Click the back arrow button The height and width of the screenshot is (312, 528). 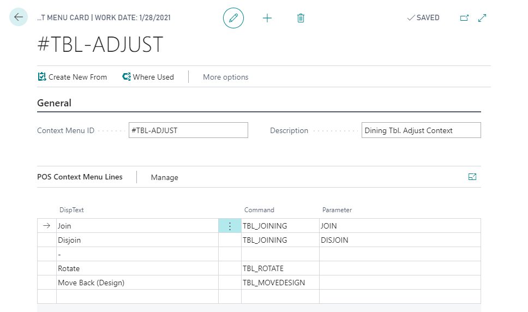tap(19, 17)
